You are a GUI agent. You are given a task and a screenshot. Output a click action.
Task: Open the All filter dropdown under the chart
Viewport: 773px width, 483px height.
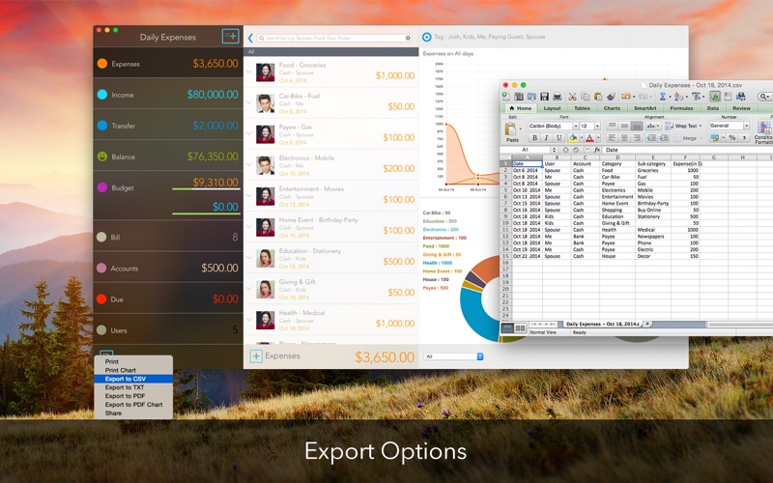coord(453,356)
